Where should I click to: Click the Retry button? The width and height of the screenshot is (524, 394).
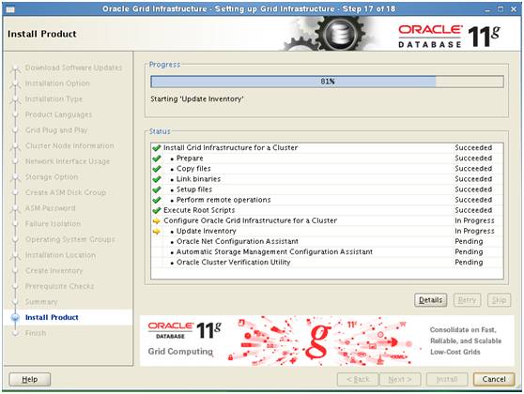[x=467, y=300]
